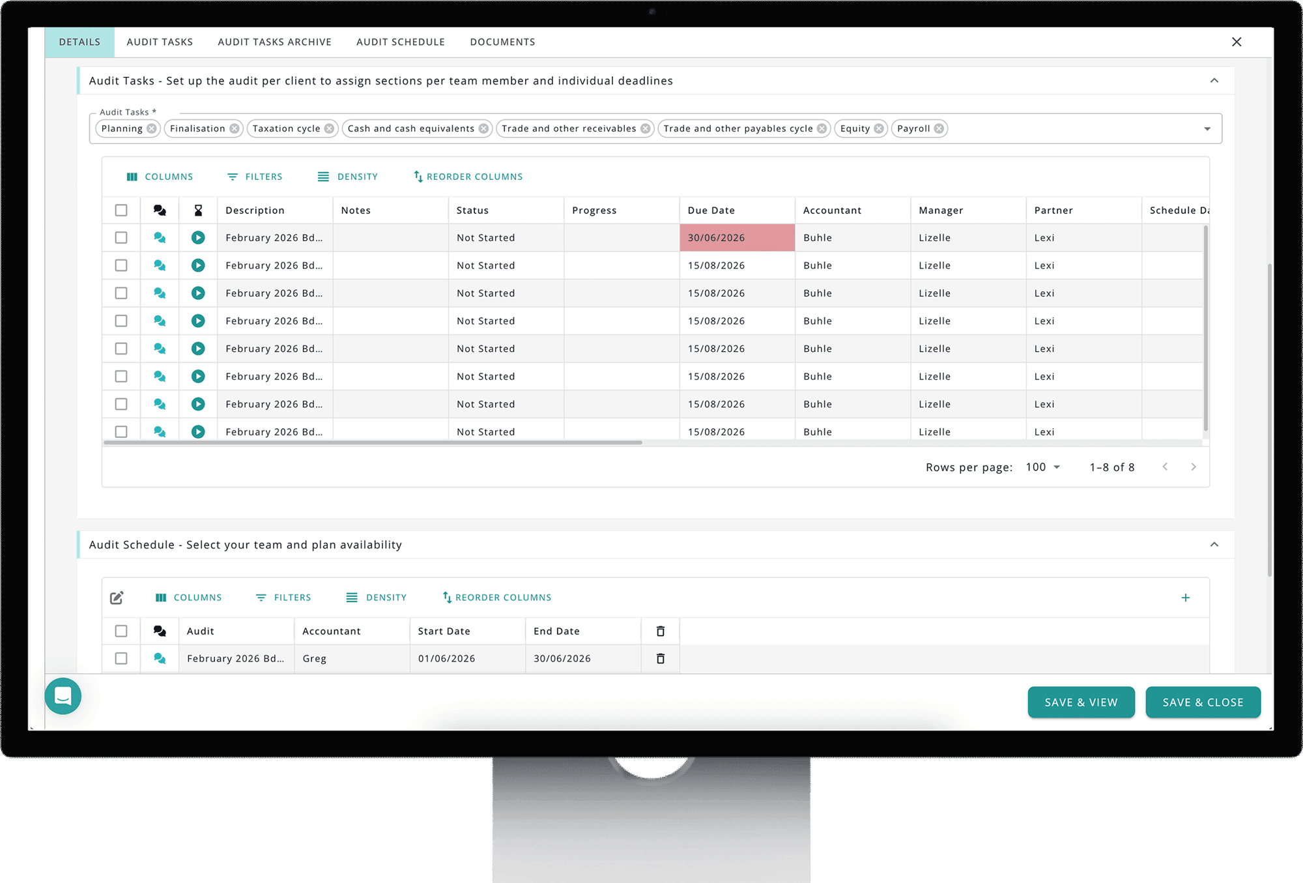Open the DOCUMENTS tab

pyautogui.click(x=503, y=42)
